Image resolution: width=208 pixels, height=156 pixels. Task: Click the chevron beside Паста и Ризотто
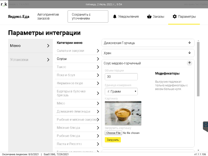(x=98, y=144)
